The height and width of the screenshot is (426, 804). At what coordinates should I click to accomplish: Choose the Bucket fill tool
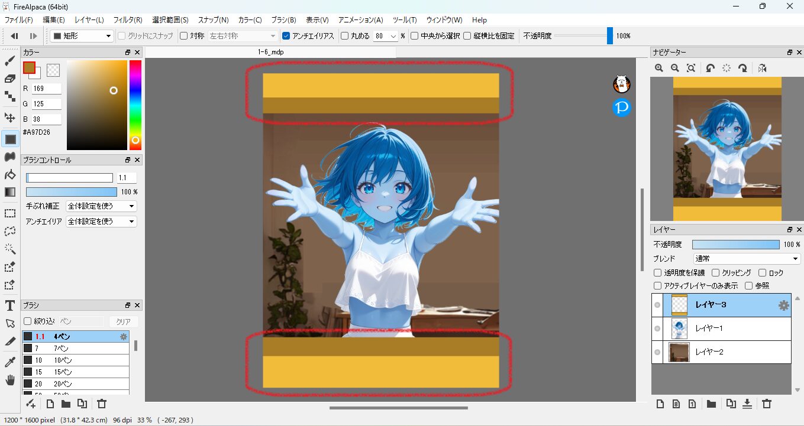coord(10,174)
